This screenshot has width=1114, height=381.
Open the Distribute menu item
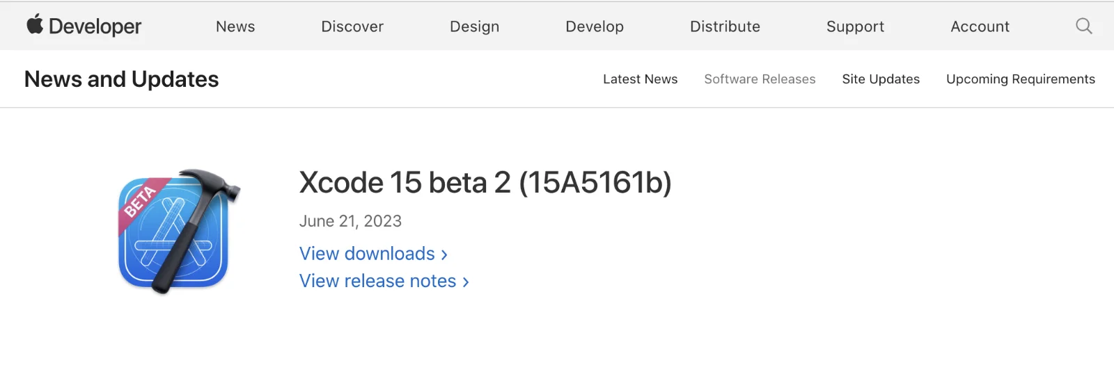click(725, 26)
